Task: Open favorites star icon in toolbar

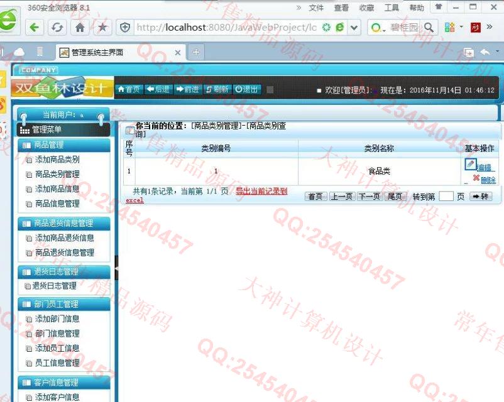Action: pyautogui.click(x=102, y=28)
